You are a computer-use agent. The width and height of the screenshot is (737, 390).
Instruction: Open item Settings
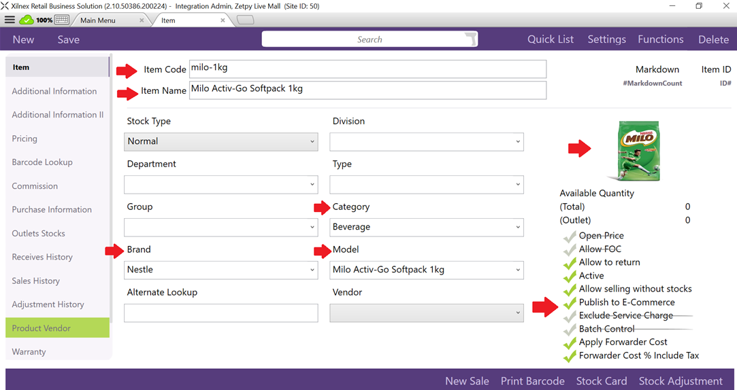[607, 39]
